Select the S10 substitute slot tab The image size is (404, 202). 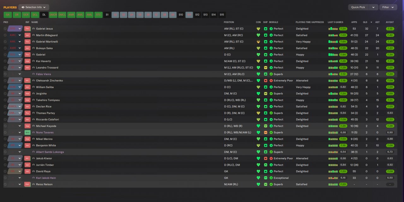[x=181, y=15]
